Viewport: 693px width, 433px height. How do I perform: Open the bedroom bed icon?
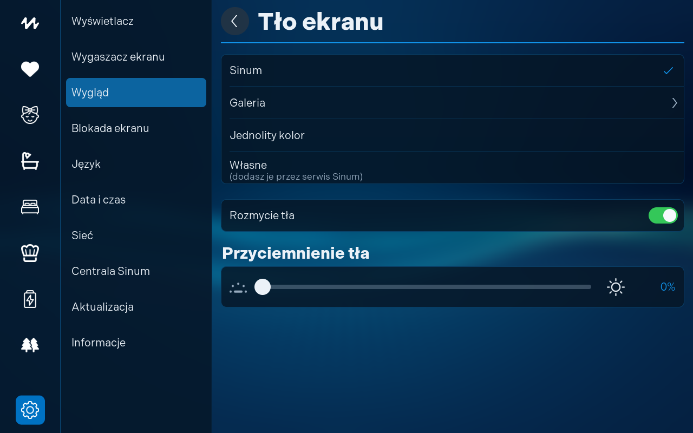[30, 207]
